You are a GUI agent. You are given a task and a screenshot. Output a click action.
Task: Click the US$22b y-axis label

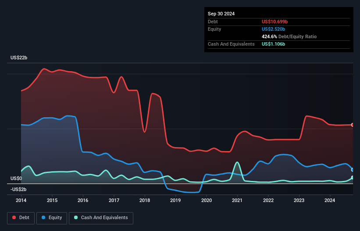19,58
